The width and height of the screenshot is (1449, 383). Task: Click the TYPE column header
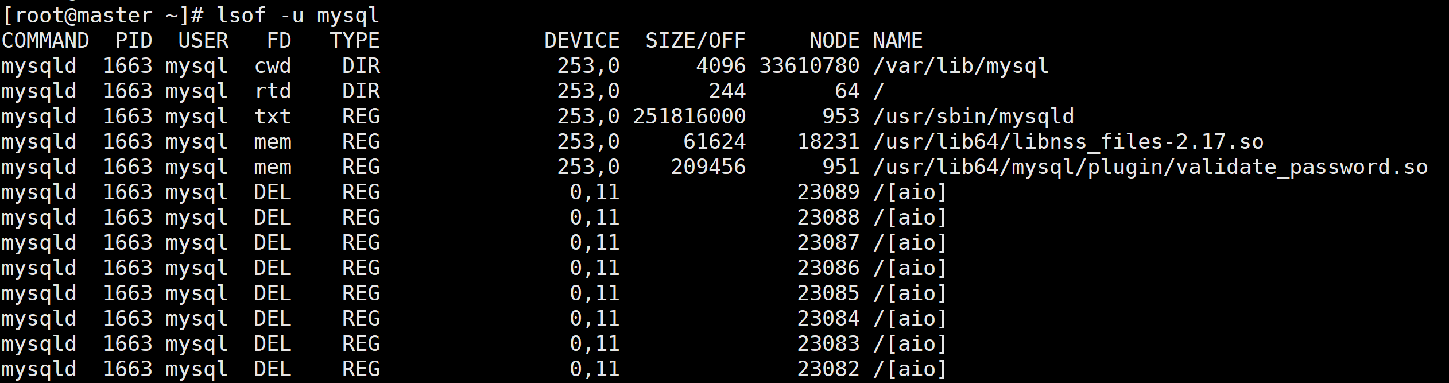tap(355, 41)
